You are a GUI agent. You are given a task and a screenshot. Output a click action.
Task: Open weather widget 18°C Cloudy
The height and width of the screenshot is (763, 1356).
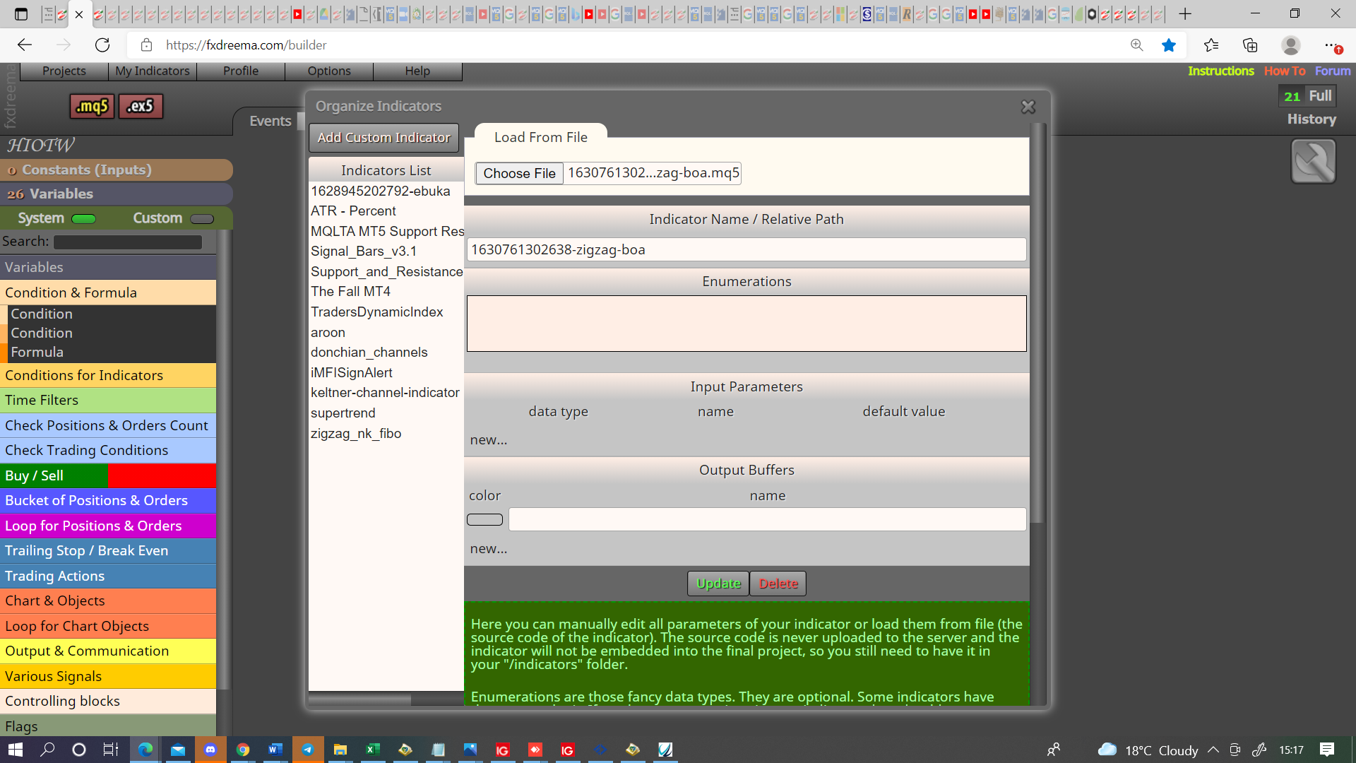pyautogui.click(x=1148, y=750)
